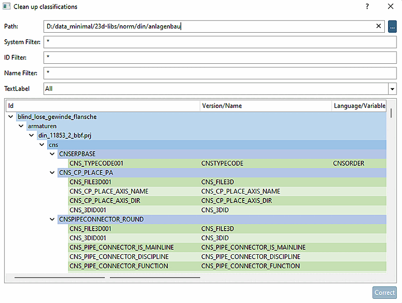Click the CNSORDER variable cell
This screenshot has width=402, height=303.
pyautogui.click(x=348, y=164)
